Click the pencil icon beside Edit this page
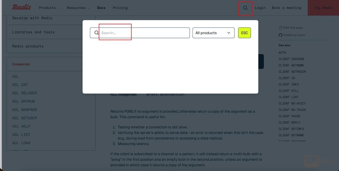Viewport: 339px width, 171px height. coord(280,28)
